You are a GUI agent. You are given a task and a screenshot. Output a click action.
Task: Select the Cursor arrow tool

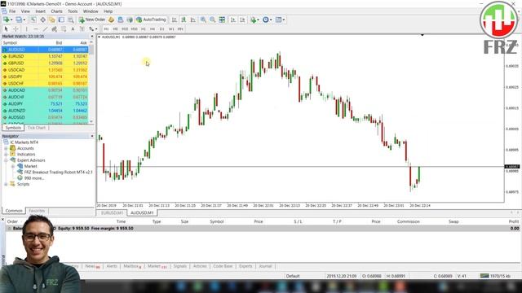tap(6, 29)
